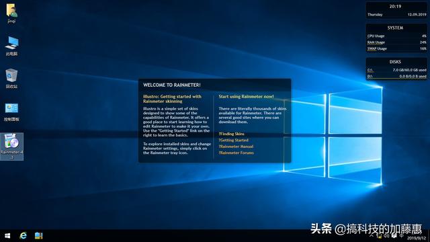
Task: Show hidden tray icons chevron
Action: (371, 236)
